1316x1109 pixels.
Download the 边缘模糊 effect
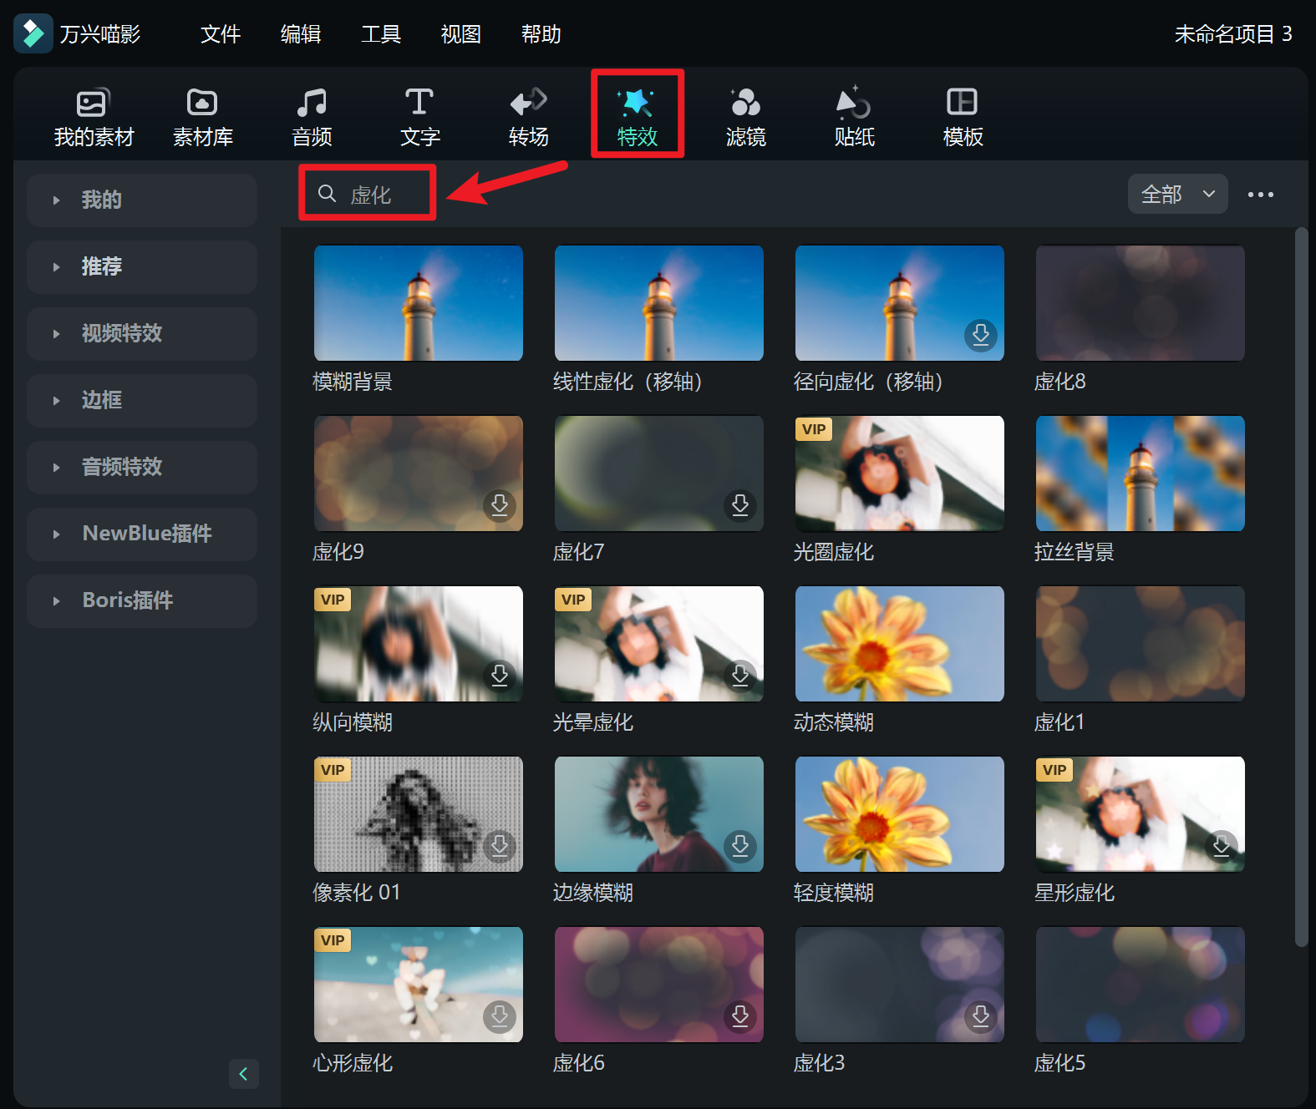(x=739, y=846)
